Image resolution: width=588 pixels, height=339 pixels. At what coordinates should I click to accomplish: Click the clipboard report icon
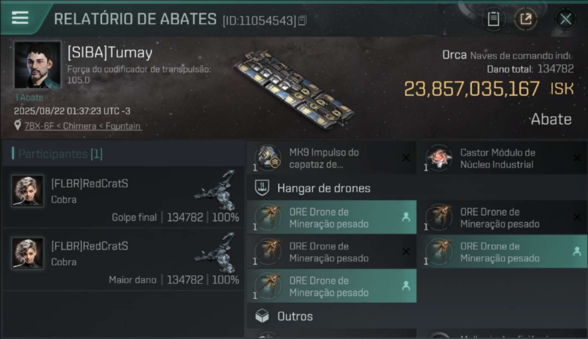[x=493, y=19]
